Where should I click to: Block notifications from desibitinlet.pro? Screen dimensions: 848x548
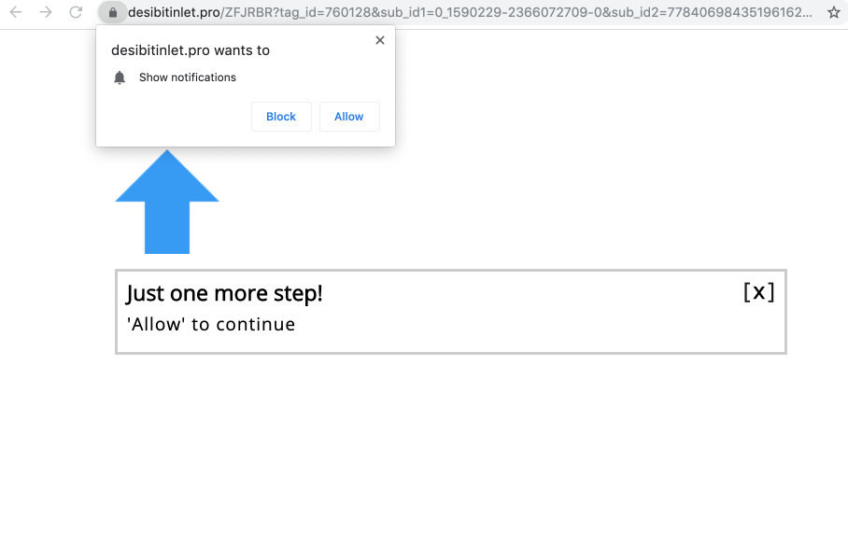(x=281, y=116)
